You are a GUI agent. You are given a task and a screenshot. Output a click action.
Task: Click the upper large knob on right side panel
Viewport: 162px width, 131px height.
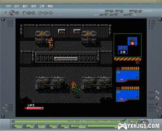(x=157, y=92)
